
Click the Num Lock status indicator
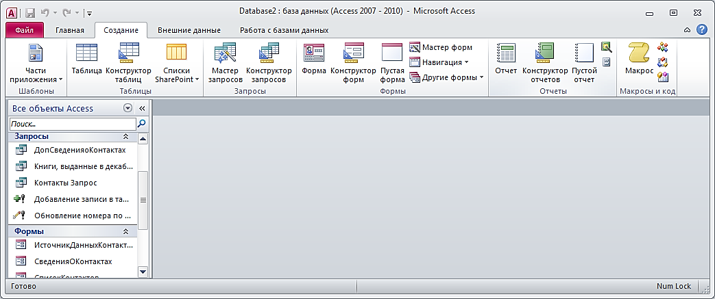[x=673, y=286]
